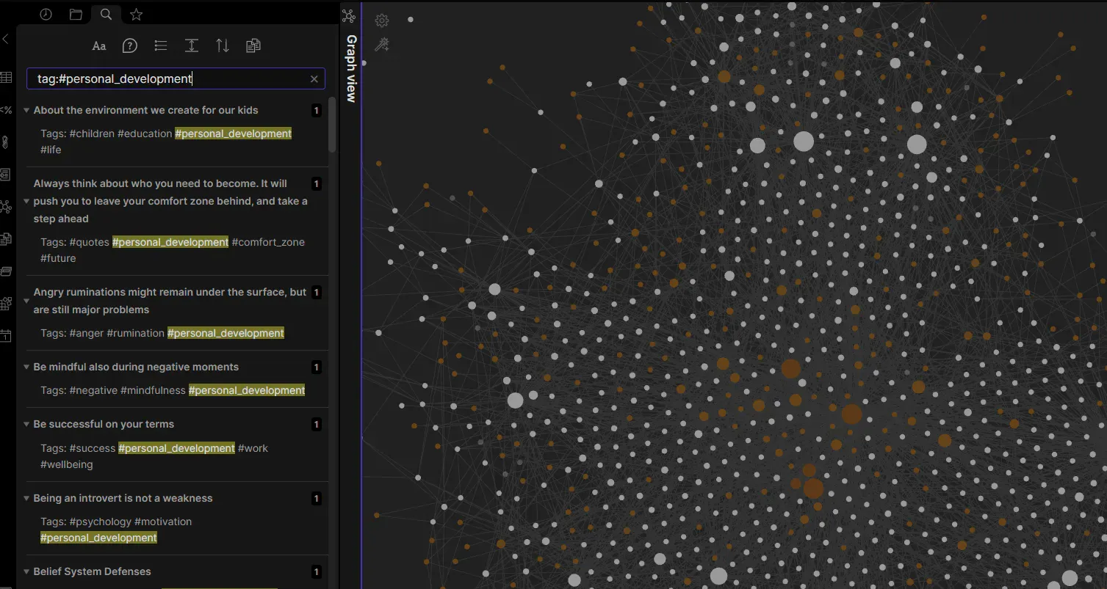
Task: Collapse the 'Belief System Defenses' result
Action: [x=26, y=572]
